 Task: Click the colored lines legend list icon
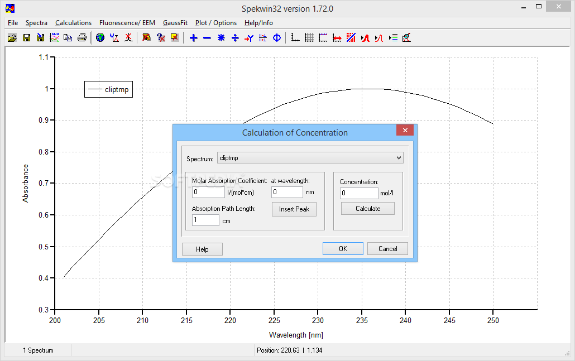393,37
